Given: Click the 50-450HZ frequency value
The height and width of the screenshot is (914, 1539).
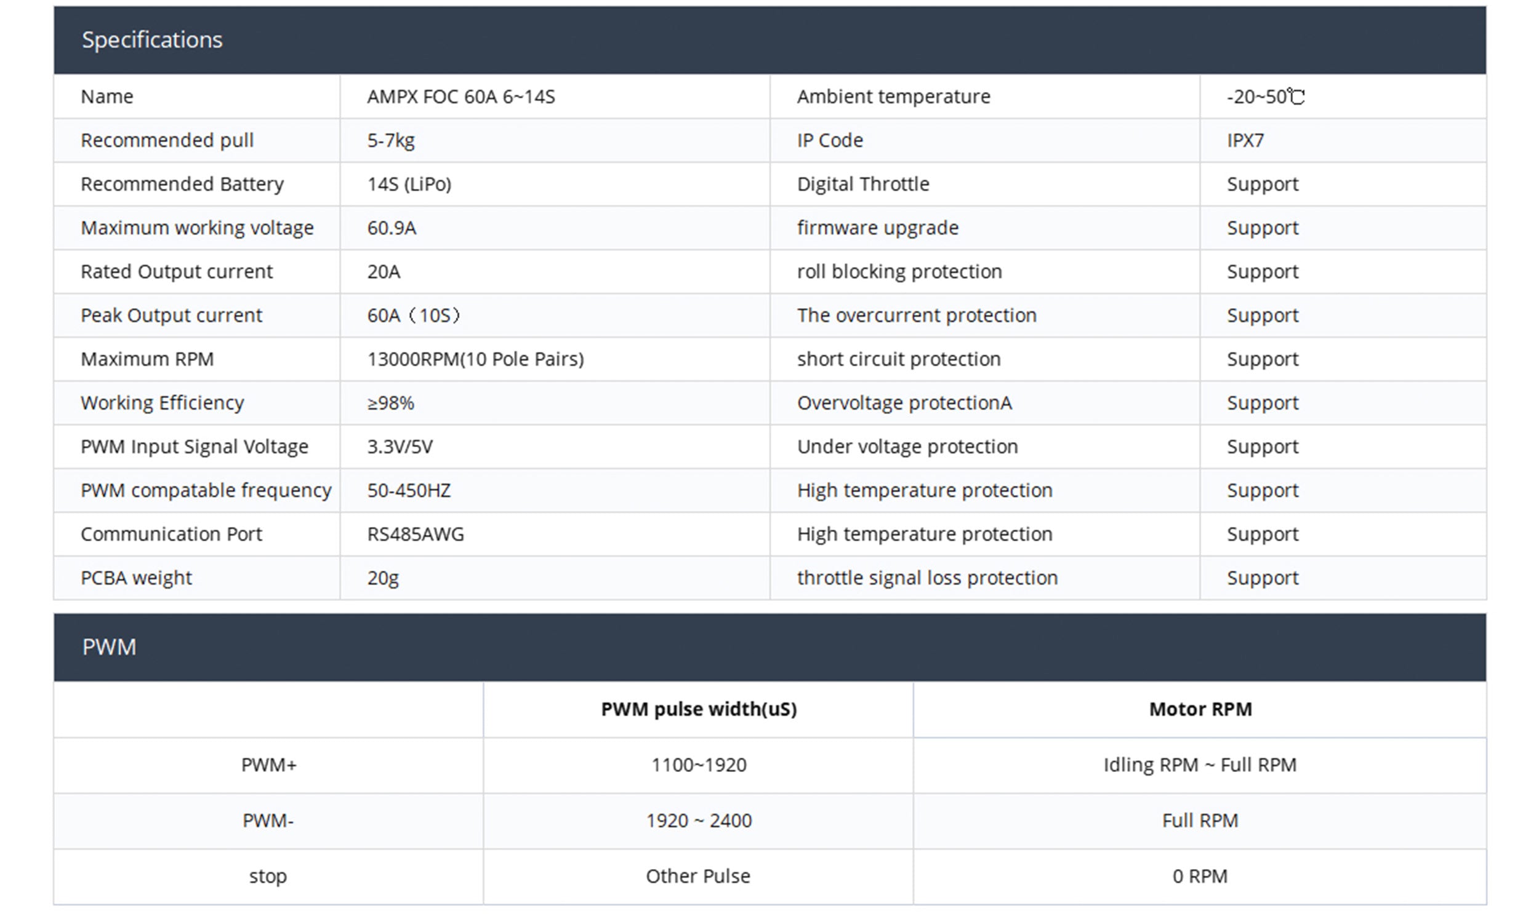Looking at the screenshot, I should 409,490.
